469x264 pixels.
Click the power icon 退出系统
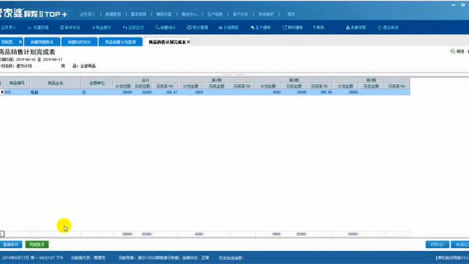point(388,27)
